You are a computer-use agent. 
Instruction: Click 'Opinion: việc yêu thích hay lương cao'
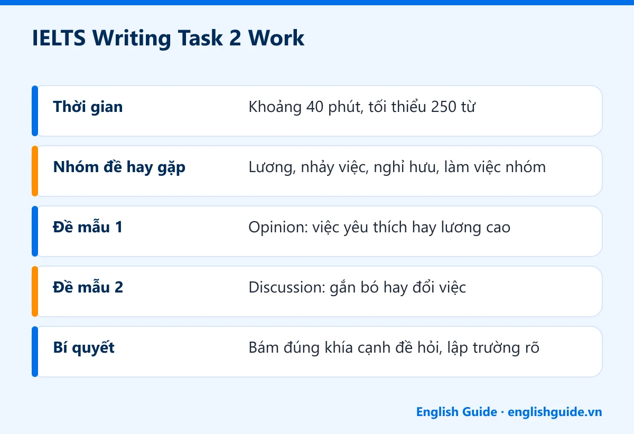[x=379, y=228]
